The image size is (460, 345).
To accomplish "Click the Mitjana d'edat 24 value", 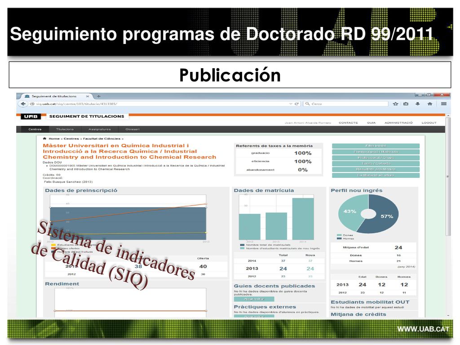I will tap(398, 248).
